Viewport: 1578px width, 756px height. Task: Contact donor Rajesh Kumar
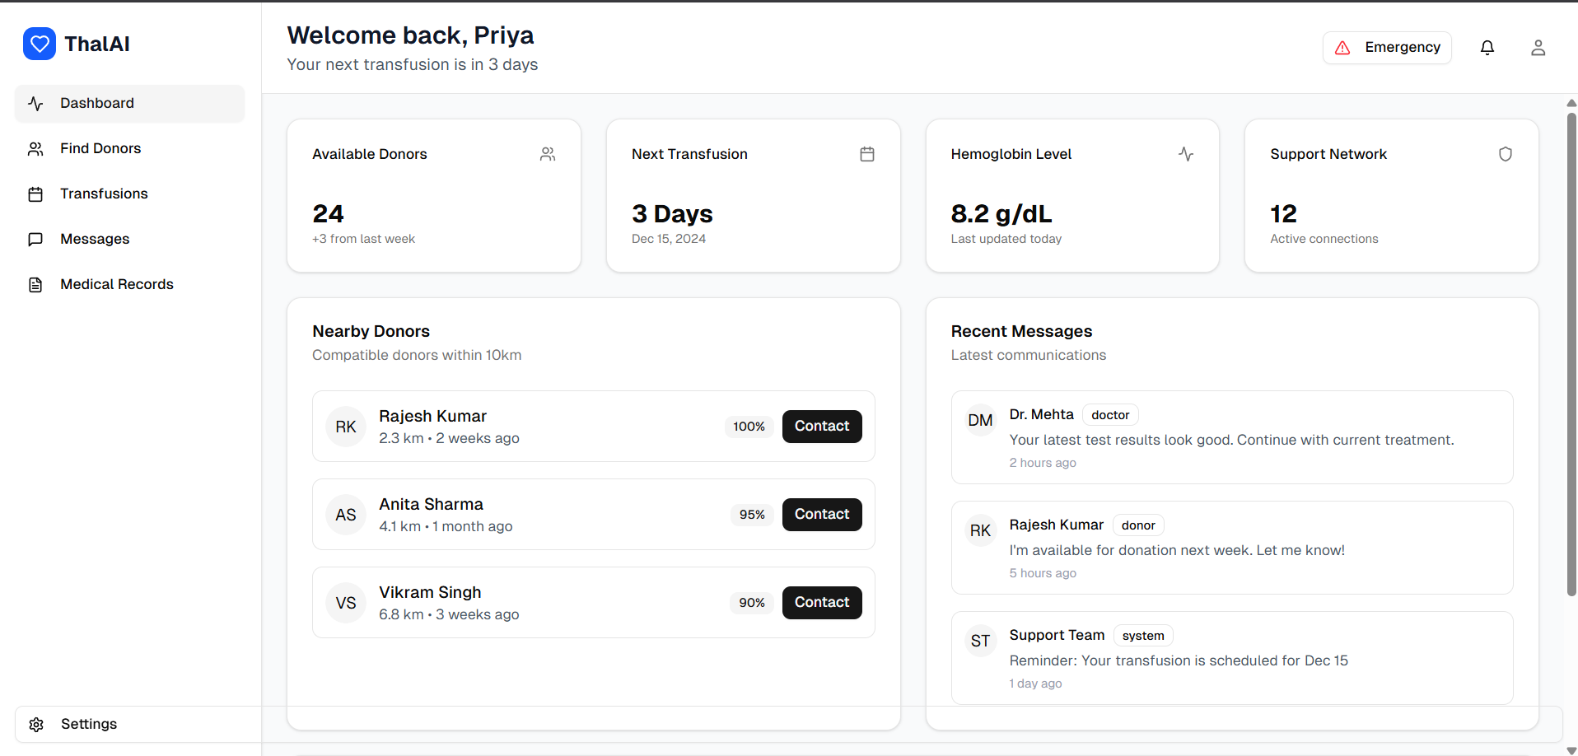(821, 427)
